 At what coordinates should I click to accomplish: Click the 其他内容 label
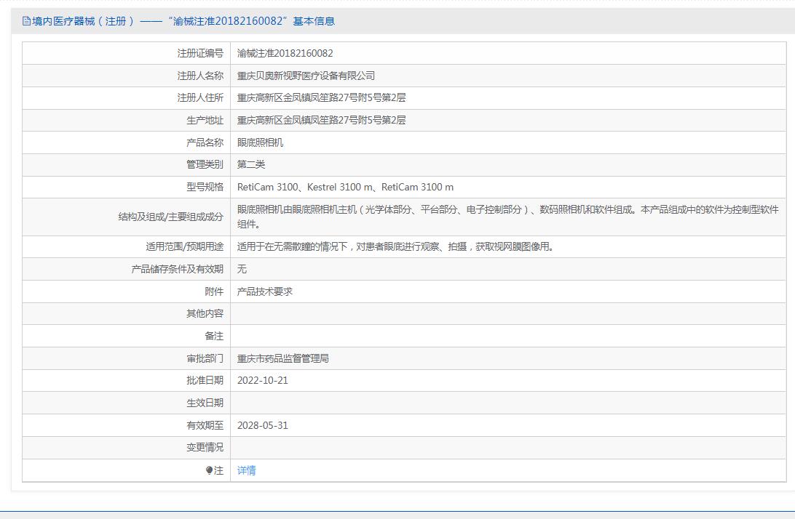(205, 313)
